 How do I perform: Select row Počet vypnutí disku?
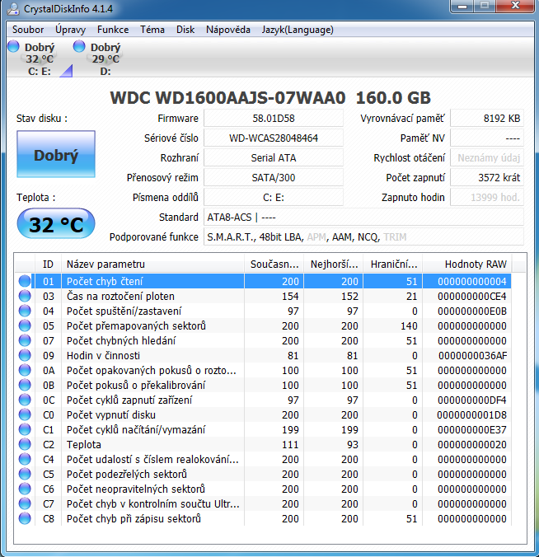pyautogui.click(x=263, y=414)
